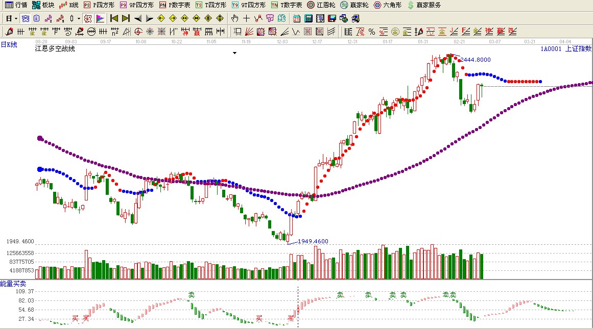Jump to first bar with skip-back arrow

114,18
